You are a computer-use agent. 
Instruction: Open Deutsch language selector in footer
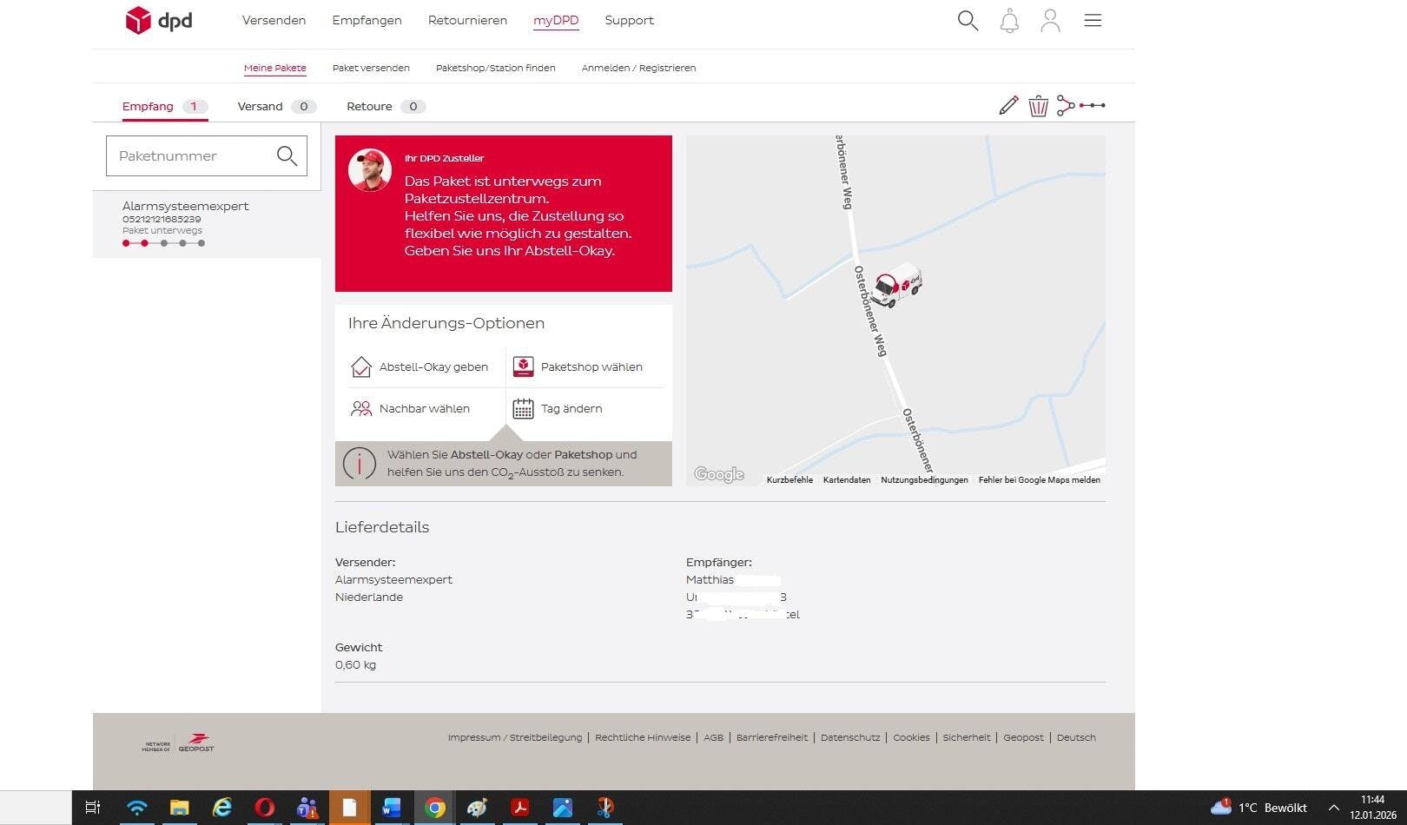[1076, 738]
